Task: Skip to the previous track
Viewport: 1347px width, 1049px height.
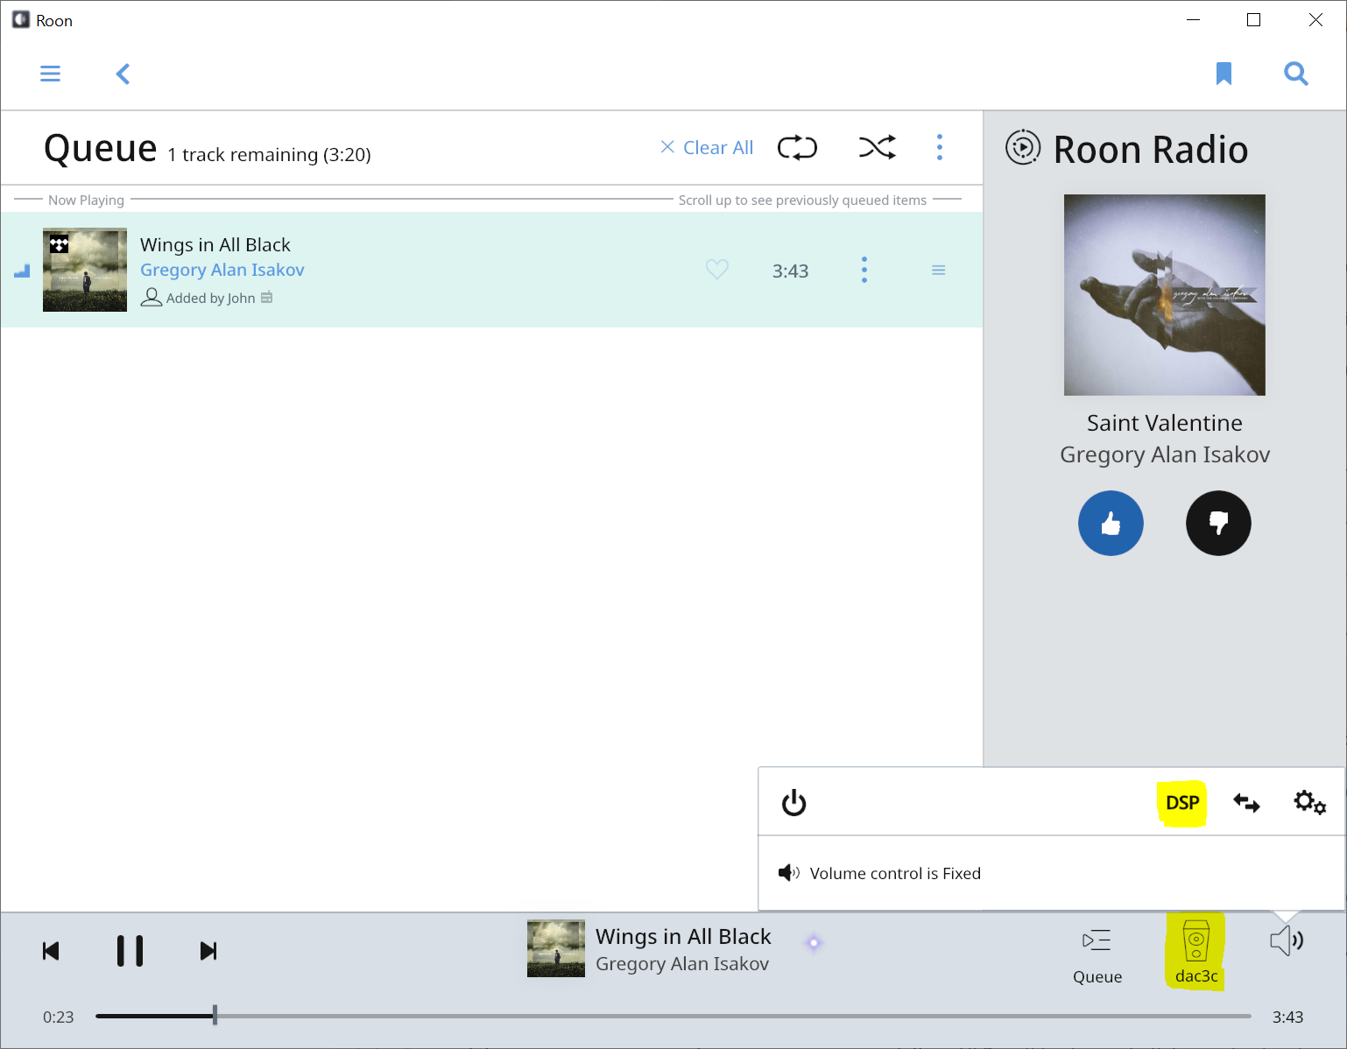Action: click(x=51, y=951)
